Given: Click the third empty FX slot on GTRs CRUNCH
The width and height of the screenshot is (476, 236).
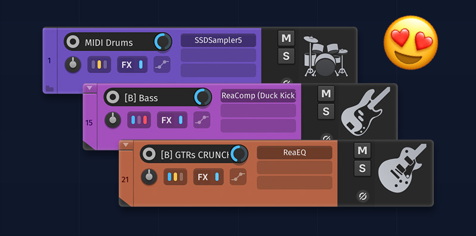Looking at the screenshot, I should 295,182.
